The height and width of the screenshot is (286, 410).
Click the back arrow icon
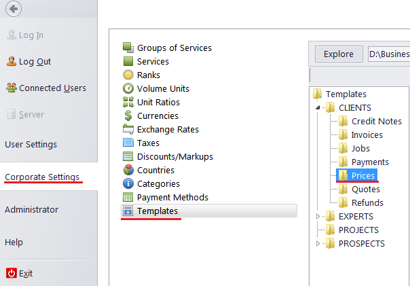click(14, 9)
